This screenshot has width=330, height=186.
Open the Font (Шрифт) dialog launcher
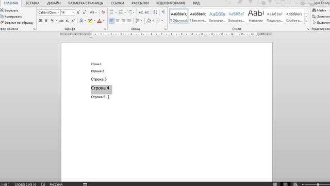tap(105, 29)
